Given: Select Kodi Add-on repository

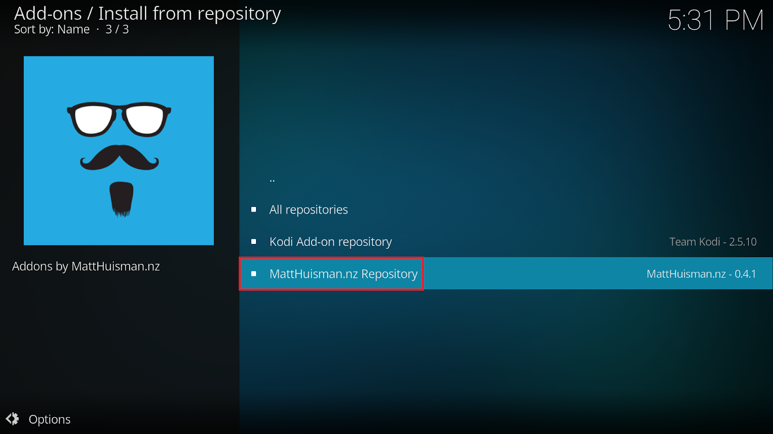Looking at the screenshot, I should pyautogui.click(x=506, y=241).
